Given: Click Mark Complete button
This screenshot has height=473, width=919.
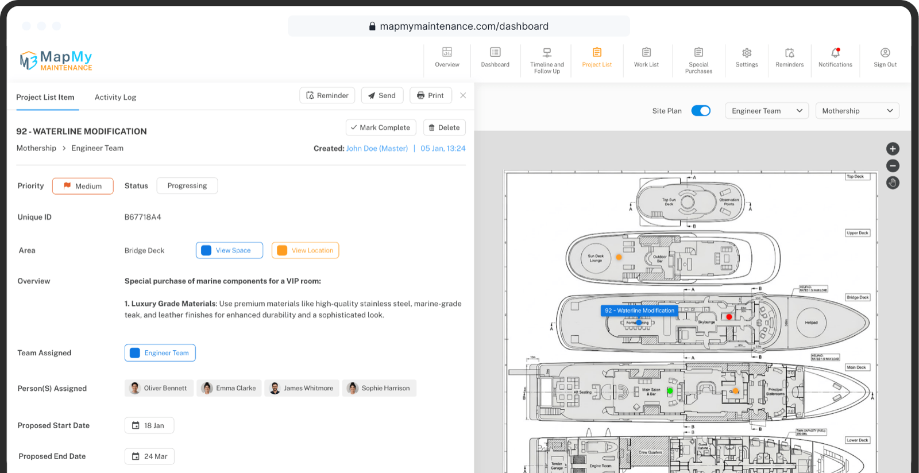Looking at the screenshot, I should [x=381, y=127].
